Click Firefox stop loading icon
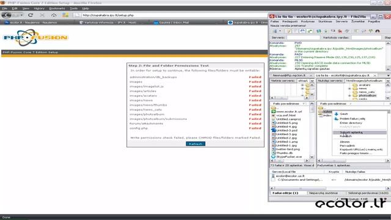 coord(42,15)
